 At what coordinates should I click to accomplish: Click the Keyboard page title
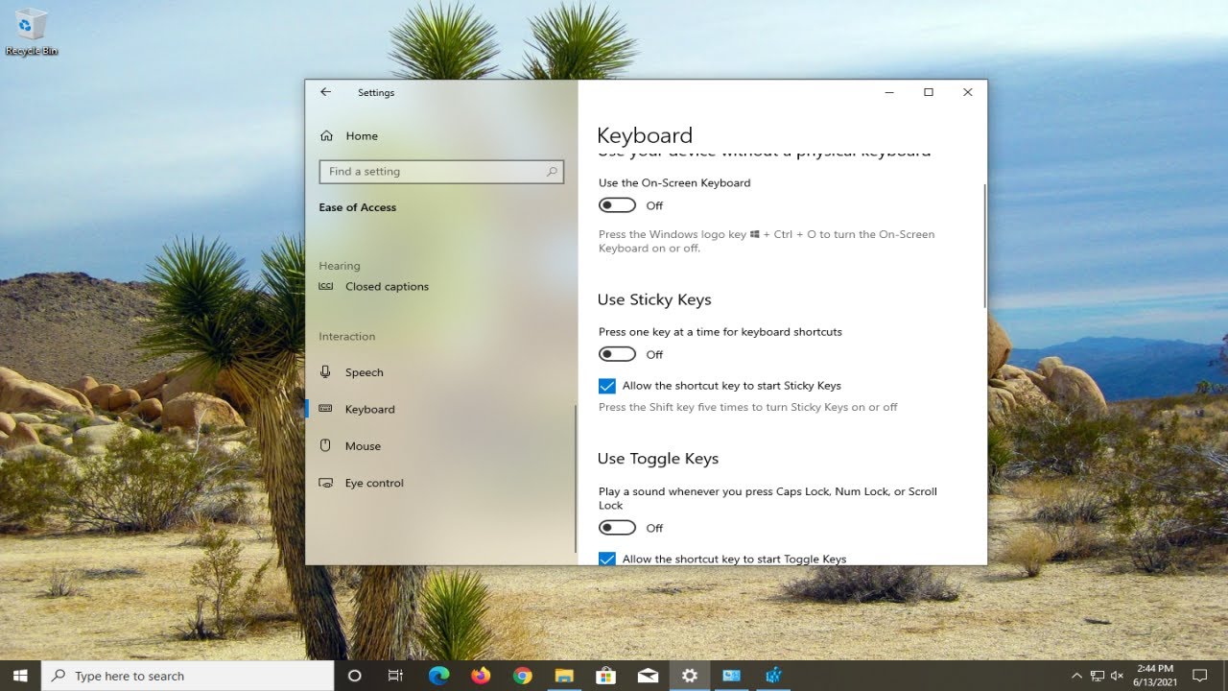click(645, 135)
